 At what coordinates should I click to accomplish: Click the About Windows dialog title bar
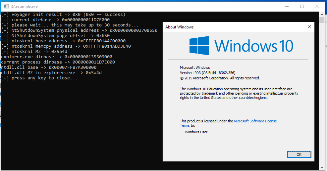pyautogui.click(x=232, y=27)
